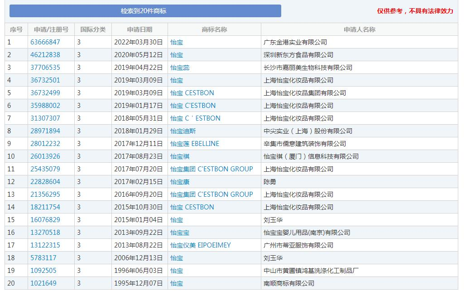Open trademark 怡宝 CESTBON in row 5
Viewport: 466px width, 296px height.
(192, 93)
